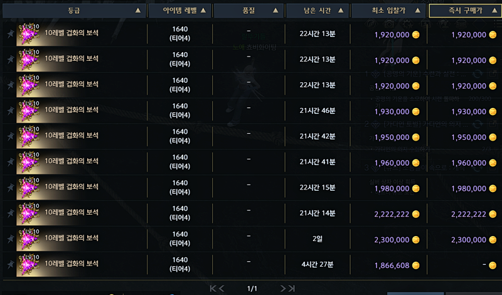Select the 즉시 구매가 column header
This screenshot has height=295, width=502.
pos(465,11)
